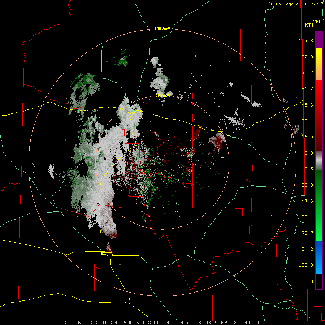This screenshot has width=325, height=325.
Task: Click the 45.6 scale value
Action: [307, 105]
